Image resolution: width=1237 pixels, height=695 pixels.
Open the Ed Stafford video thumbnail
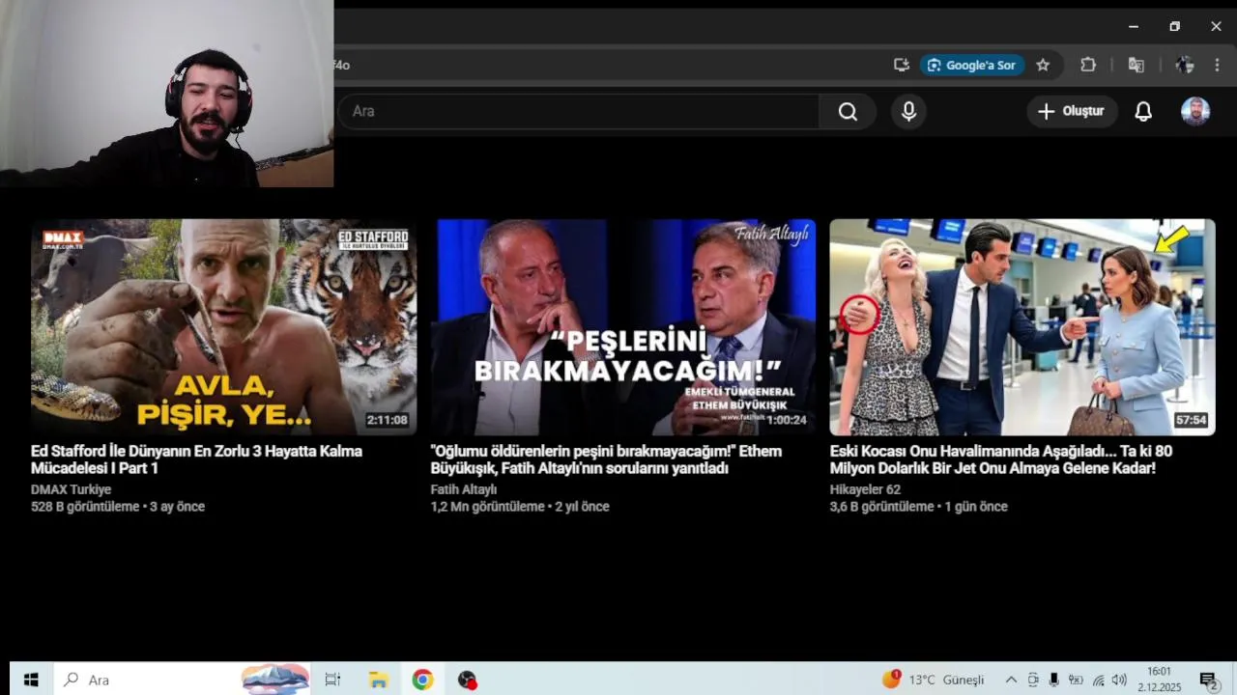pyautogui.click(x=224, y=327)
